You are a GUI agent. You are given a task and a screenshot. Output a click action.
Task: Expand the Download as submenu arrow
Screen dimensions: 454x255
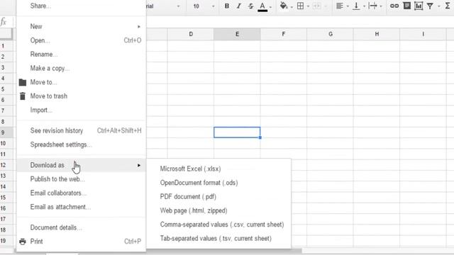[x=139, y=165]
